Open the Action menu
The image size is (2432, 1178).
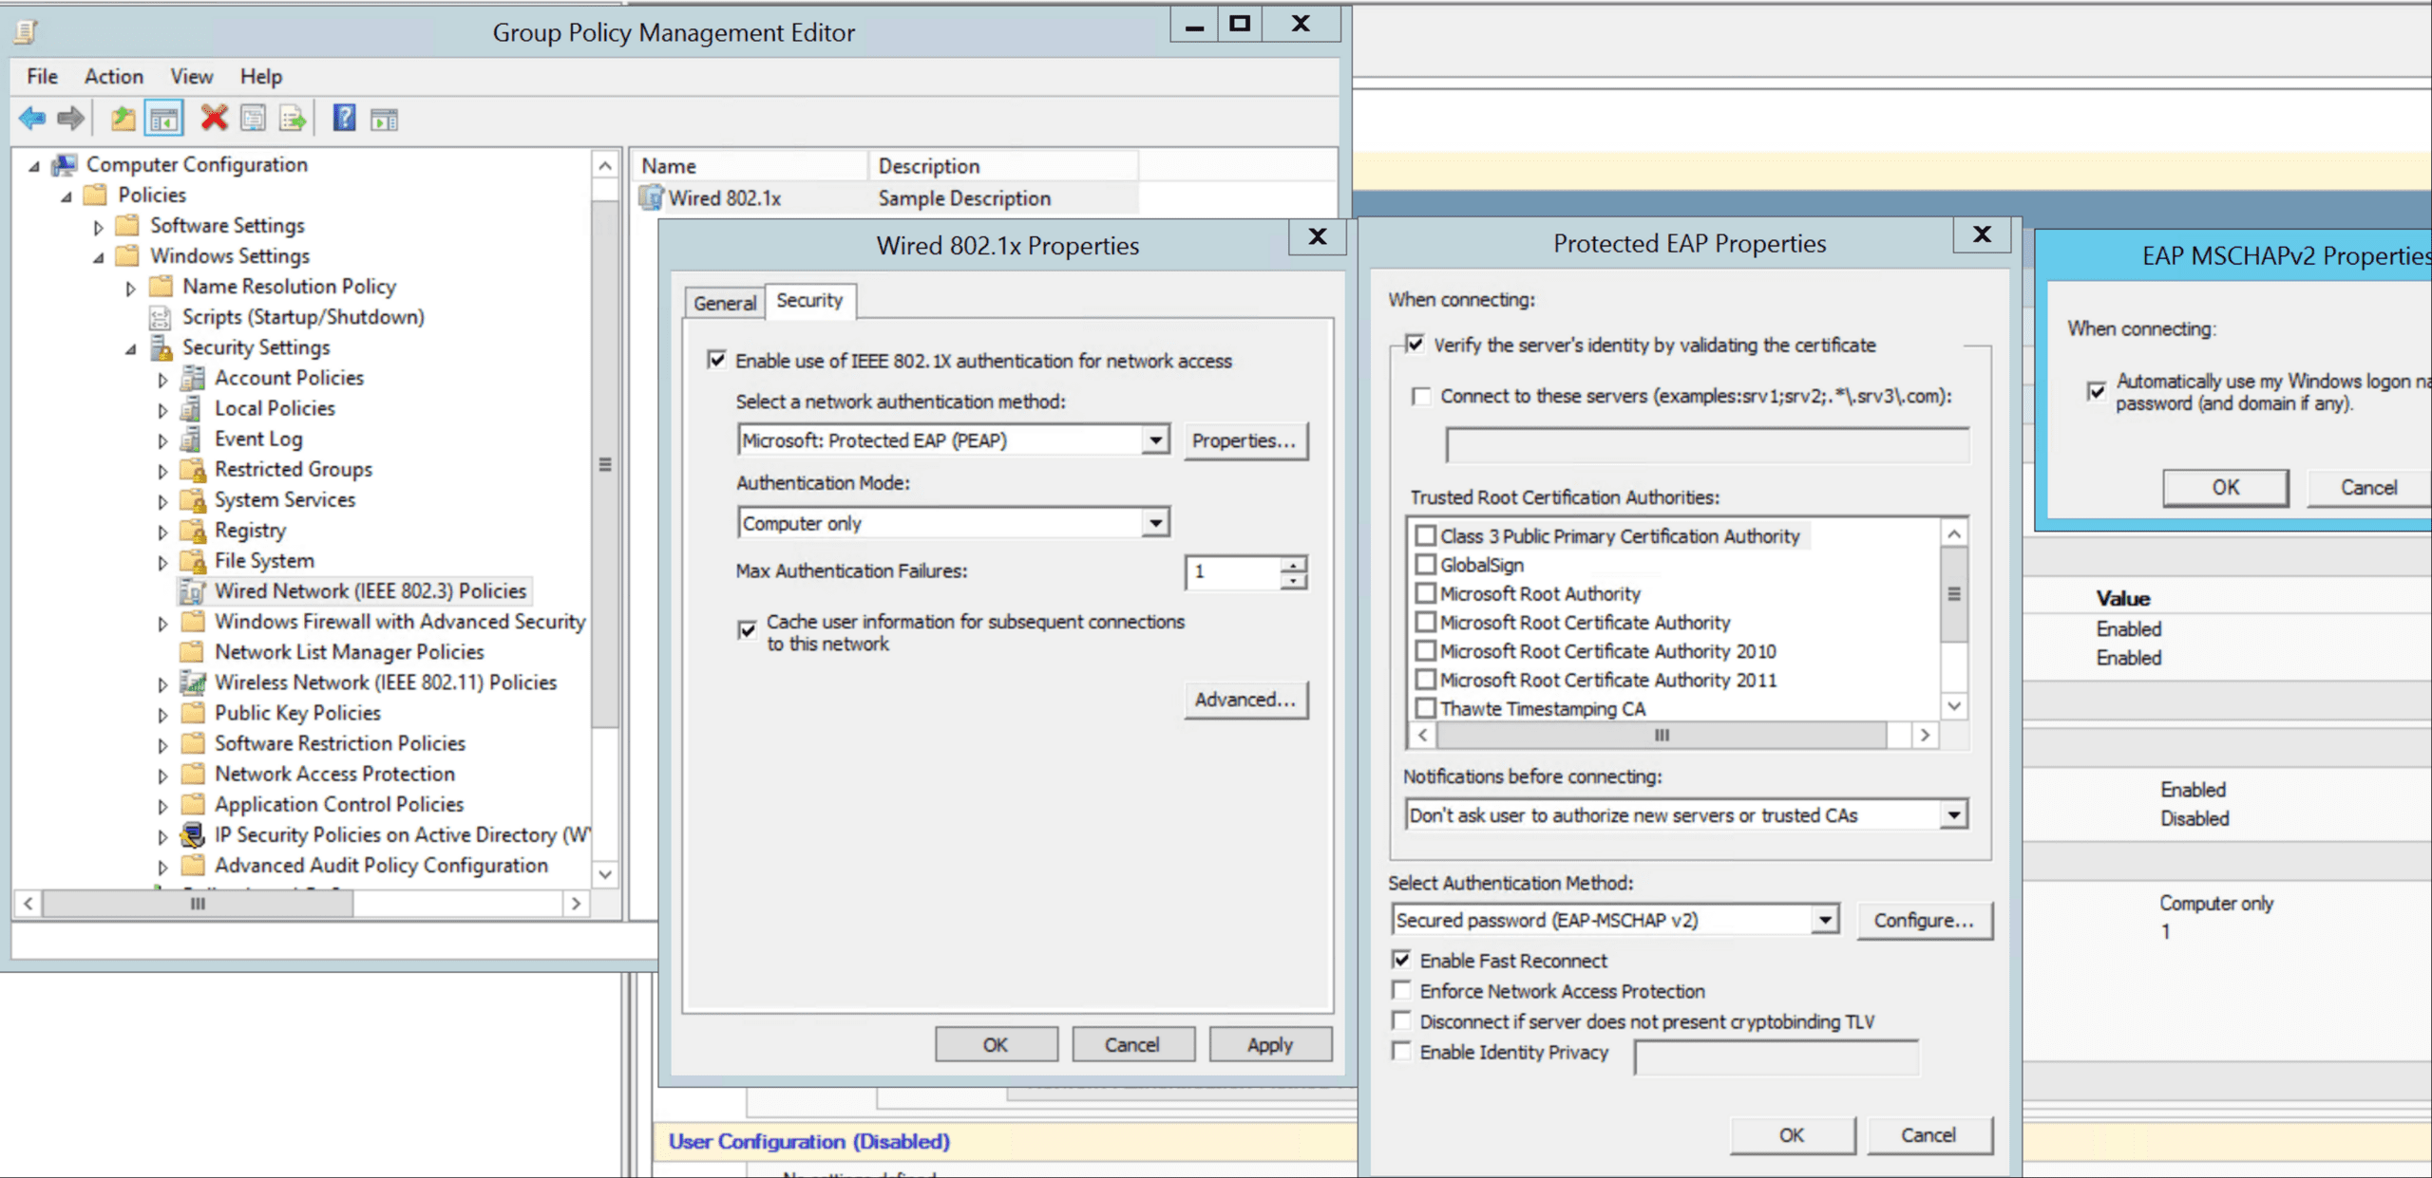113,76
